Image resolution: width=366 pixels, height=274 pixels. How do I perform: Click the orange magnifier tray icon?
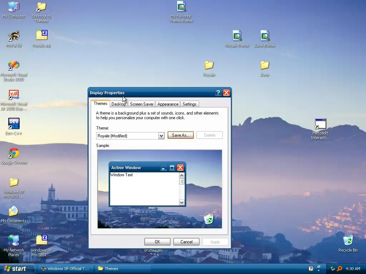[340, 269]
